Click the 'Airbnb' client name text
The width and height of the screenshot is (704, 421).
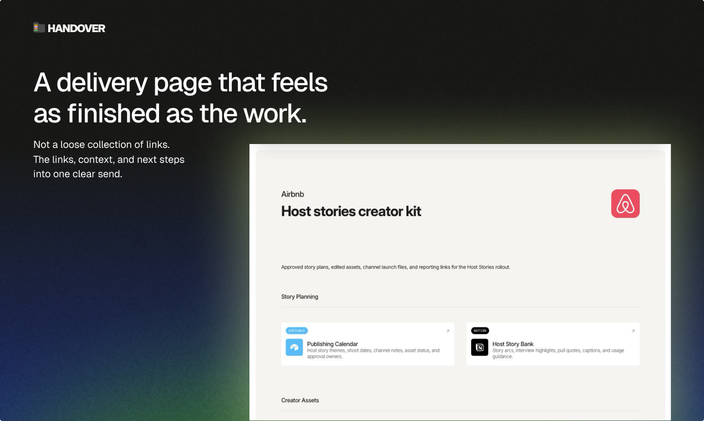click(293, 194)
